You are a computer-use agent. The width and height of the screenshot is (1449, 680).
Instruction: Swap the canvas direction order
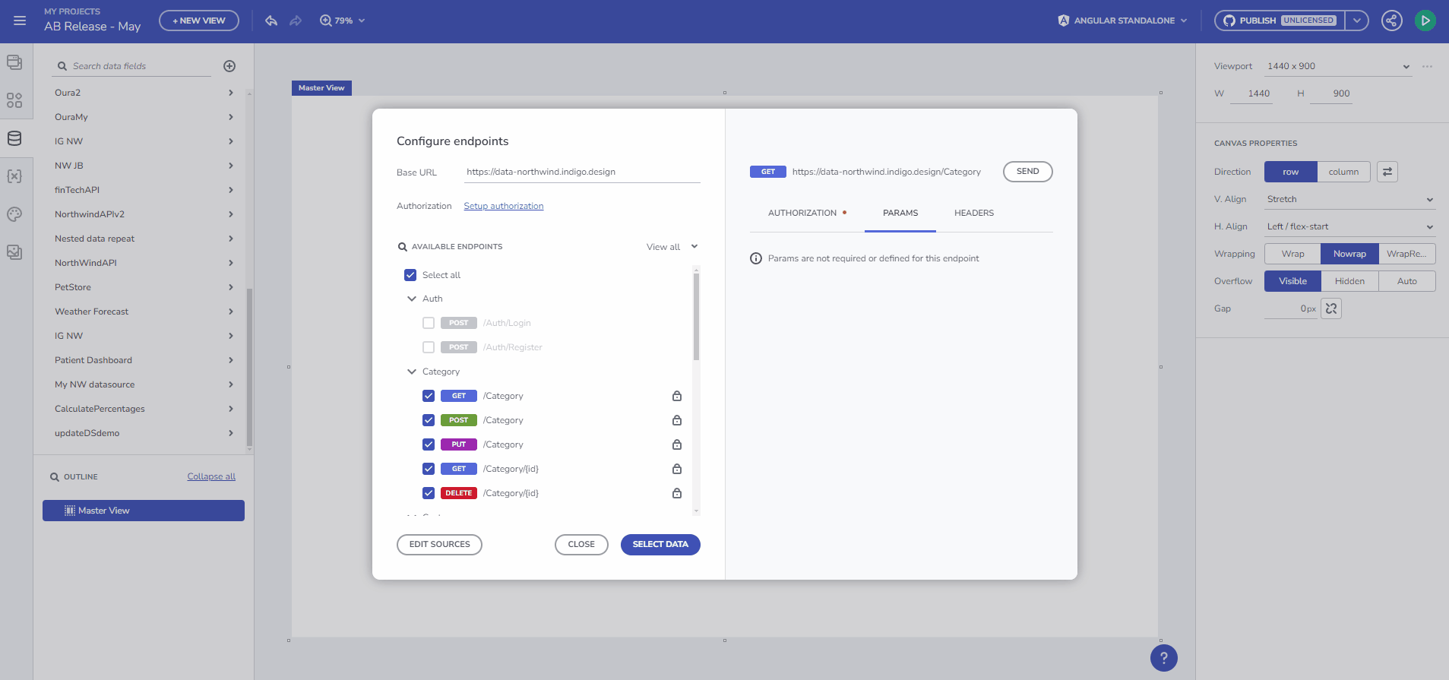point(1387,172)
